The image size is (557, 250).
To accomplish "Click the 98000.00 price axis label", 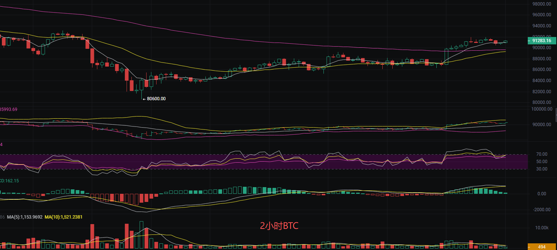I will pyautogui.click(x=541, y=4).
